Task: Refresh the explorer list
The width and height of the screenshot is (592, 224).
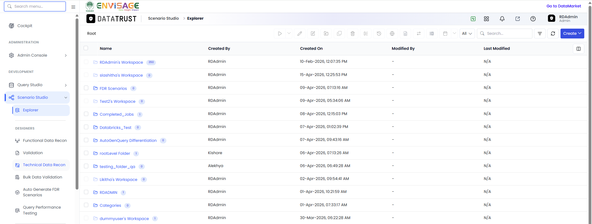Action: coord(553,34)
